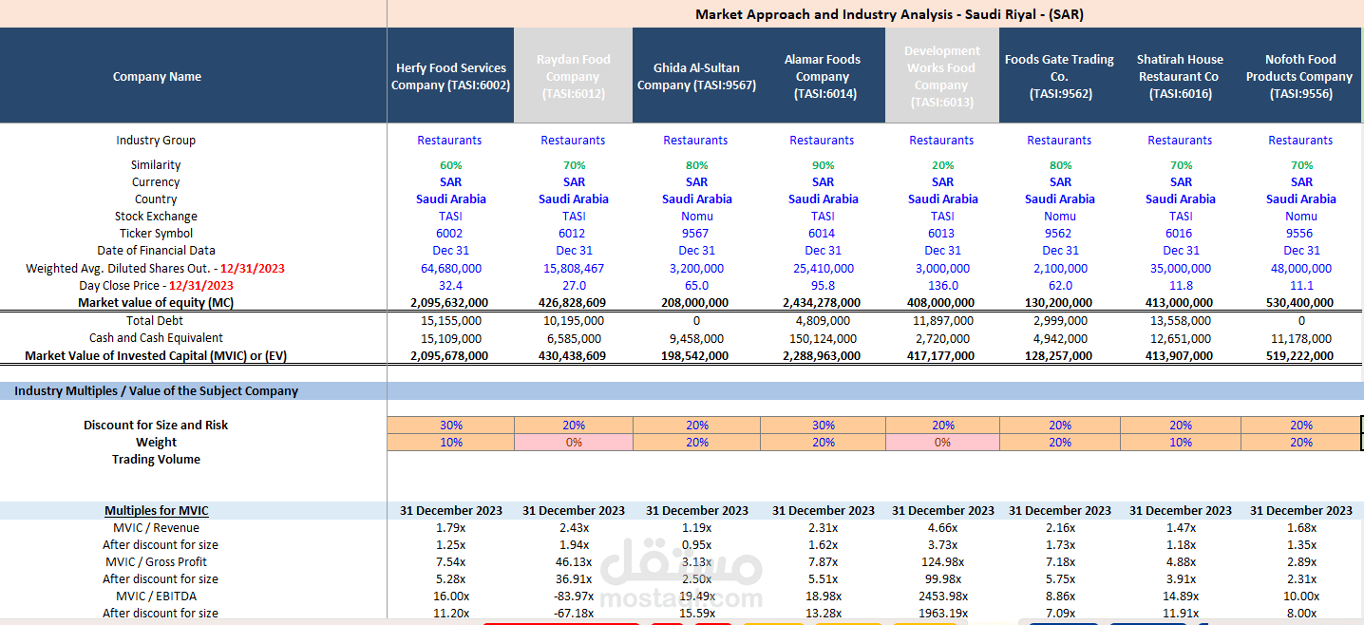
Task: Select Ghida Al-Sultan stock exchange cell Nomu
Action: click(x=696, y=217)
